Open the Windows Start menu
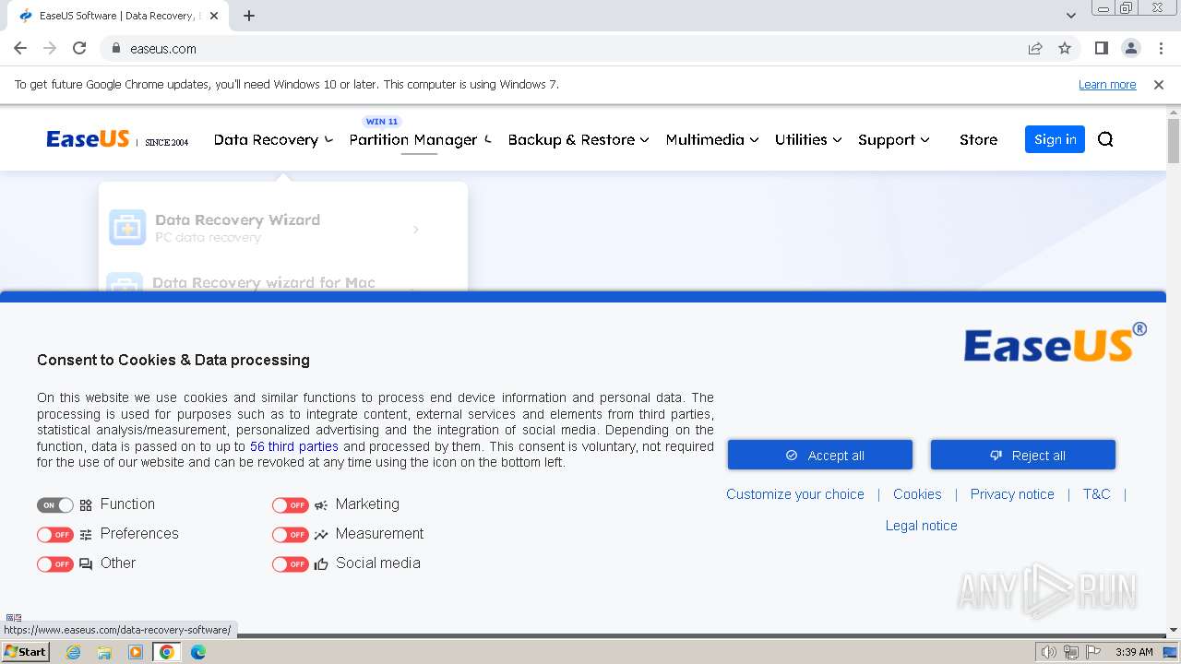Image resolution: width=1181 pixels, height=664 pixels. [26, 652]
